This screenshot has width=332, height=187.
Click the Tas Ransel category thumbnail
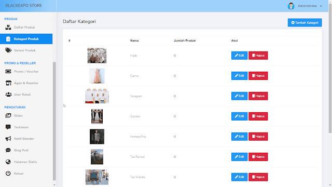97,157
